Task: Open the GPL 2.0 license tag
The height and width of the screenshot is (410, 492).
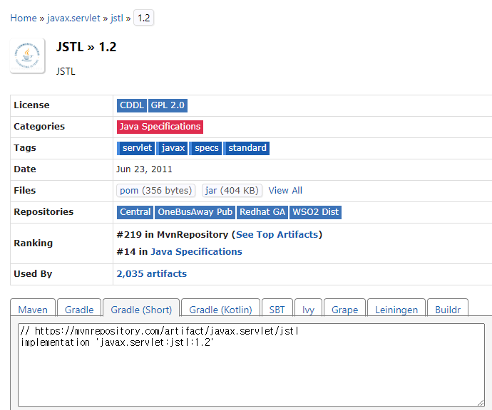Action: (x=168, y=105)
